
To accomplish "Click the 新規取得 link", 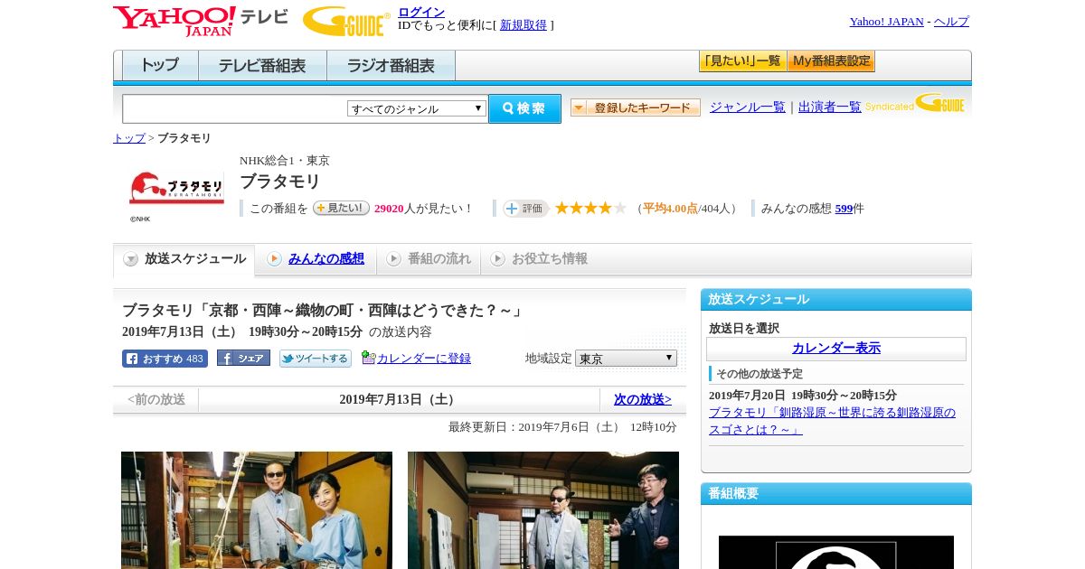I will point(524,25).
